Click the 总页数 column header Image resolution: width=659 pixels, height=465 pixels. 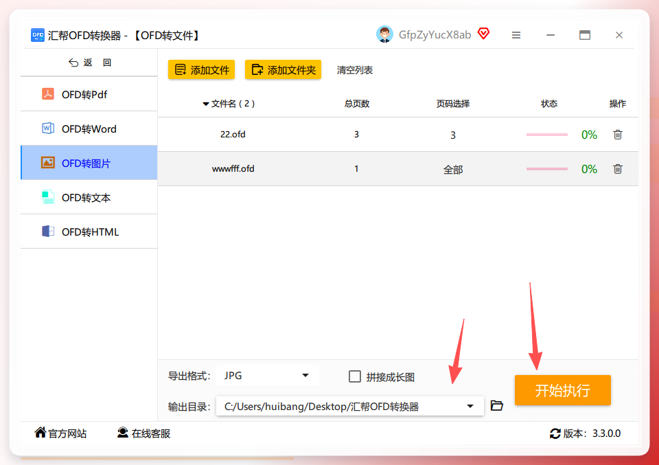pos(356,104)
